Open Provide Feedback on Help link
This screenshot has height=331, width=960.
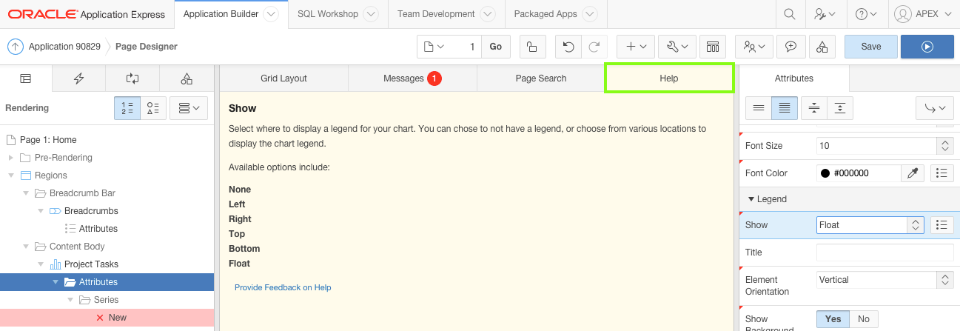pyautogui.click(x=283, y=287)
